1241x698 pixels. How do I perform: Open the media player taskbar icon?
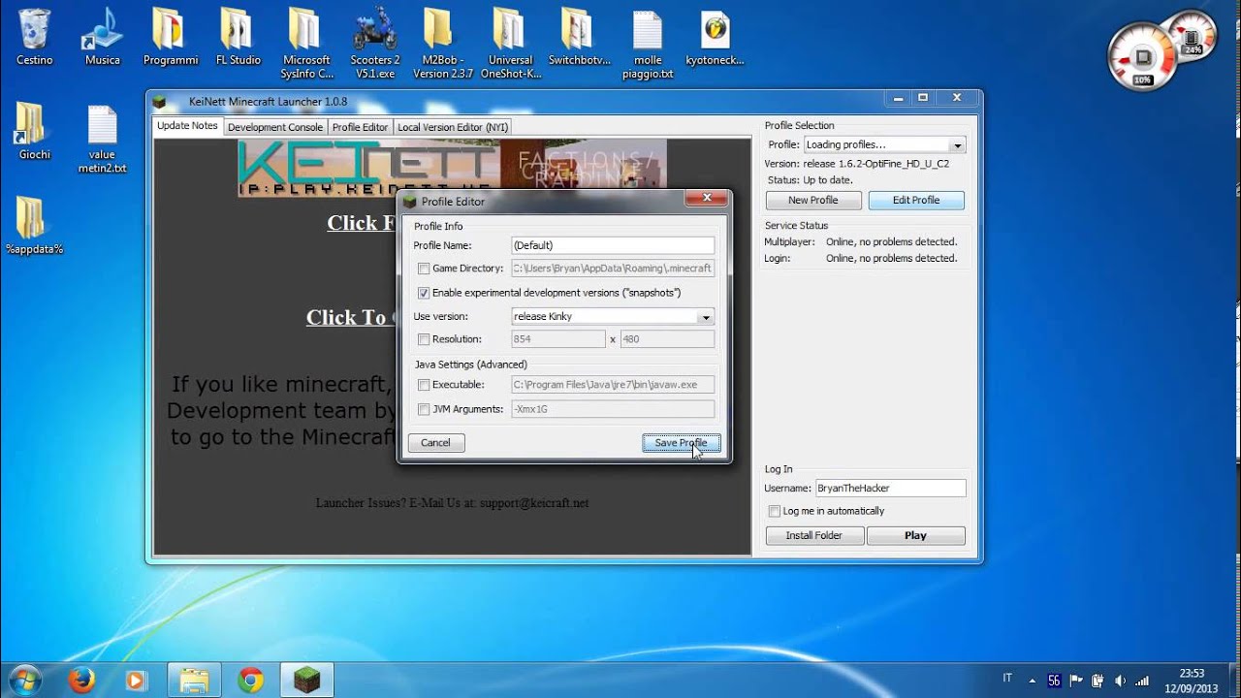click(137, 681)
